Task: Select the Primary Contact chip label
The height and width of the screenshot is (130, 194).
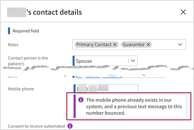Action: (94, 44)
